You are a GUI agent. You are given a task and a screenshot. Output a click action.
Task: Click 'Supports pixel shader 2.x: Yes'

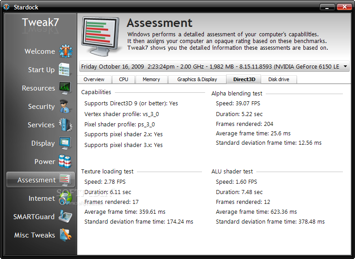tap(123, 134)
